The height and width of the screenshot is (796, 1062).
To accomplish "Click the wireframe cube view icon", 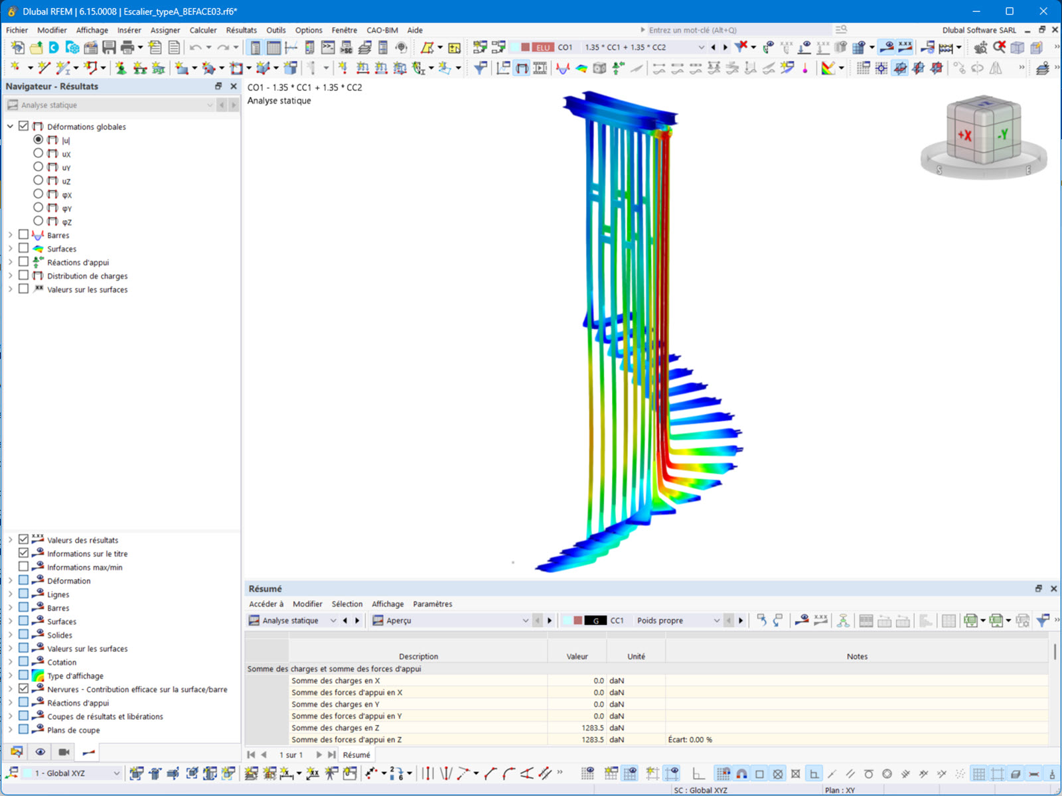I will coord(1018,47).
